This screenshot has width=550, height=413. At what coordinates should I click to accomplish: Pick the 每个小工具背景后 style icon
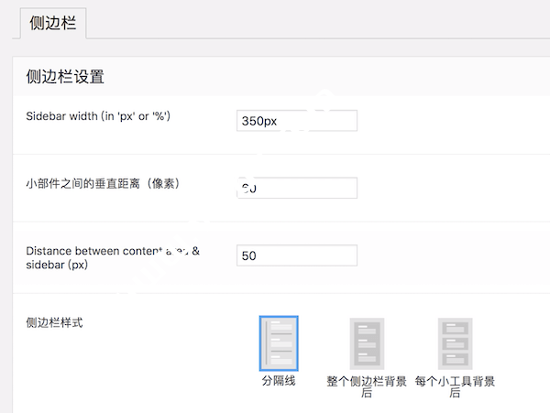(455, 343)
